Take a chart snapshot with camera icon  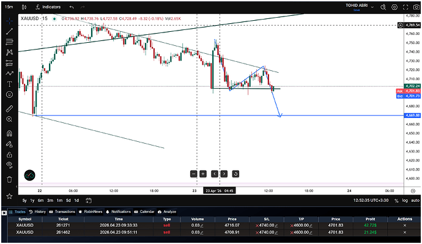tap(416, 7)
